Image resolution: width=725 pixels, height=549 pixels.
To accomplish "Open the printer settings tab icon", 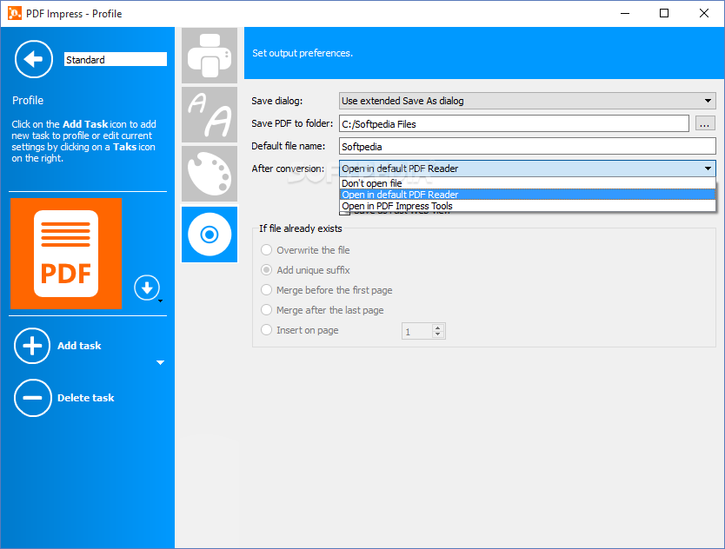I will pos(210,56).
